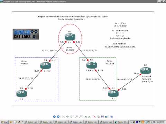Click the 'Area 49.0024' label
This screenshot has width=166, height=124.
point(110,62)
